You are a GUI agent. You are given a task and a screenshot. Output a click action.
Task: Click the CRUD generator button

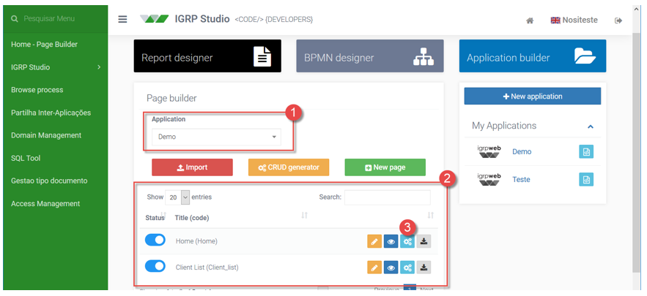coord(289,167)
